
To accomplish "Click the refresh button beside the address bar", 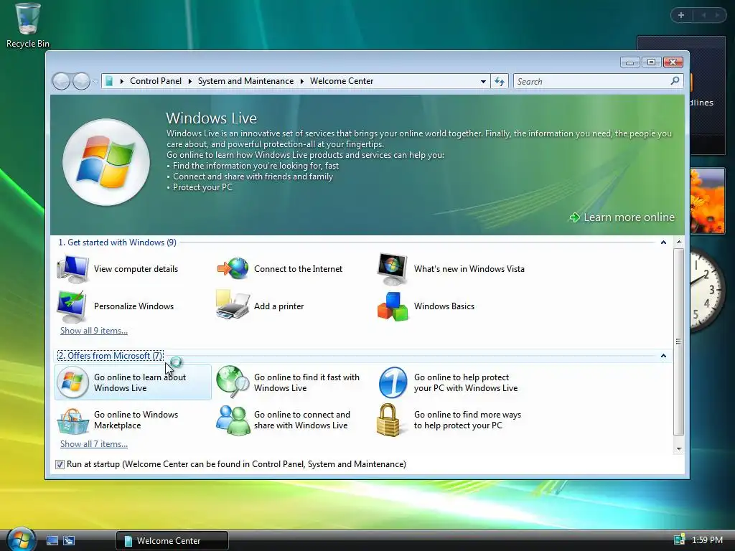I will tap(500, 82).
